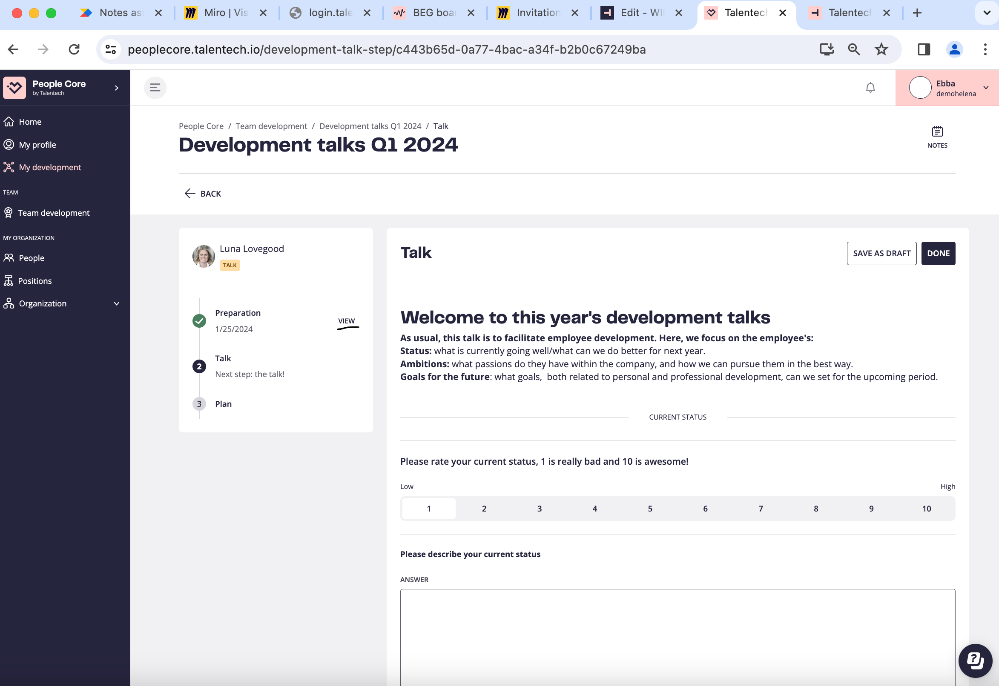The image size is (999, 686).
Task: Click the Organization chart icon
Action: pos(9,303)
